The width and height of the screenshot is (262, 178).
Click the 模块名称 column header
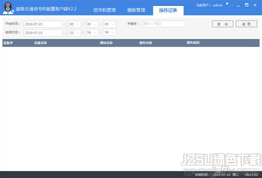pos(106,43)
